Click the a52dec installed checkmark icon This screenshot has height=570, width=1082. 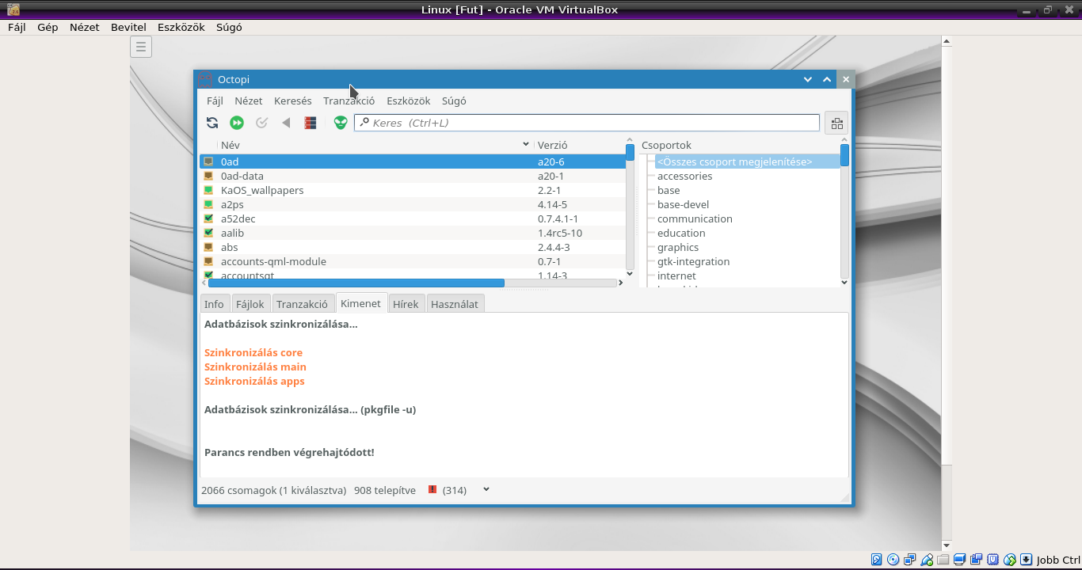point(208,218)
